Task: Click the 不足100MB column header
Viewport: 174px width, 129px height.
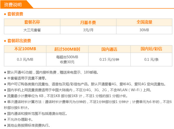Action: pos(25,49)
